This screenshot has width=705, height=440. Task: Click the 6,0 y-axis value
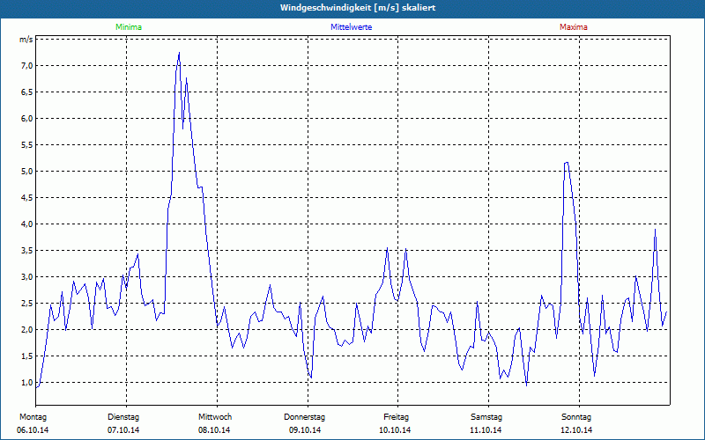(27, 119)
